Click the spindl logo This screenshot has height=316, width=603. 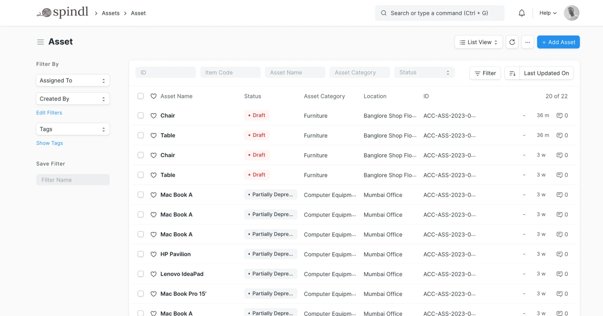tap(63, 13)
